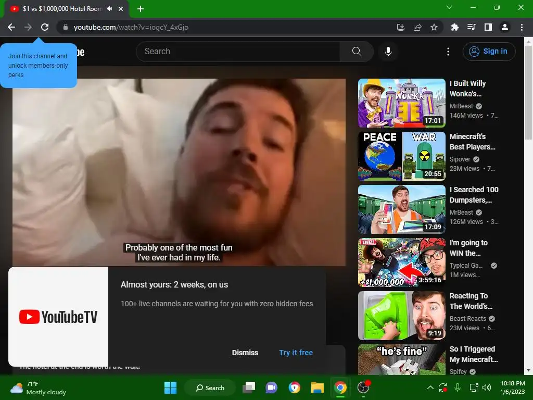The height and width of the screenshot is (400, 533).
Task: Click title 'Minecraft's Best Players...'
Action: tap(473, 142)
